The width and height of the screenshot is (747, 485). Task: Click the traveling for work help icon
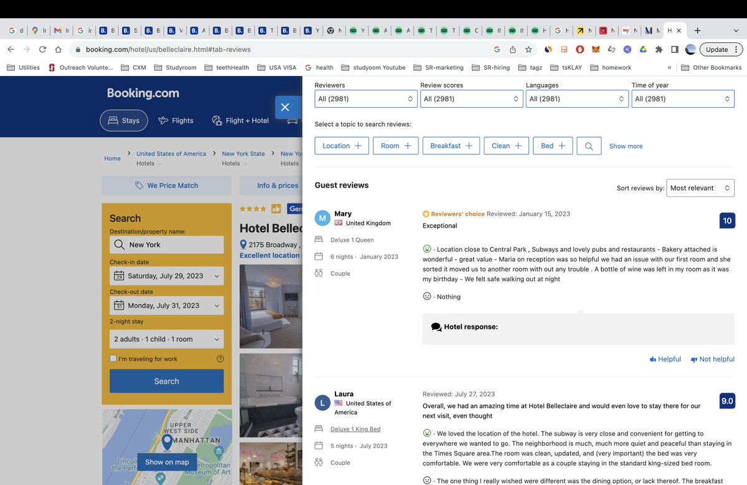click(x=220, y=359)
